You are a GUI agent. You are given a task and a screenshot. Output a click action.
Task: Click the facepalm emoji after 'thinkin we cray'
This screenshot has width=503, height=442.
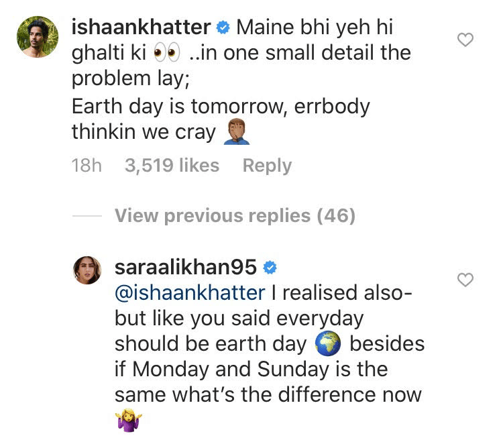point(235,132)
